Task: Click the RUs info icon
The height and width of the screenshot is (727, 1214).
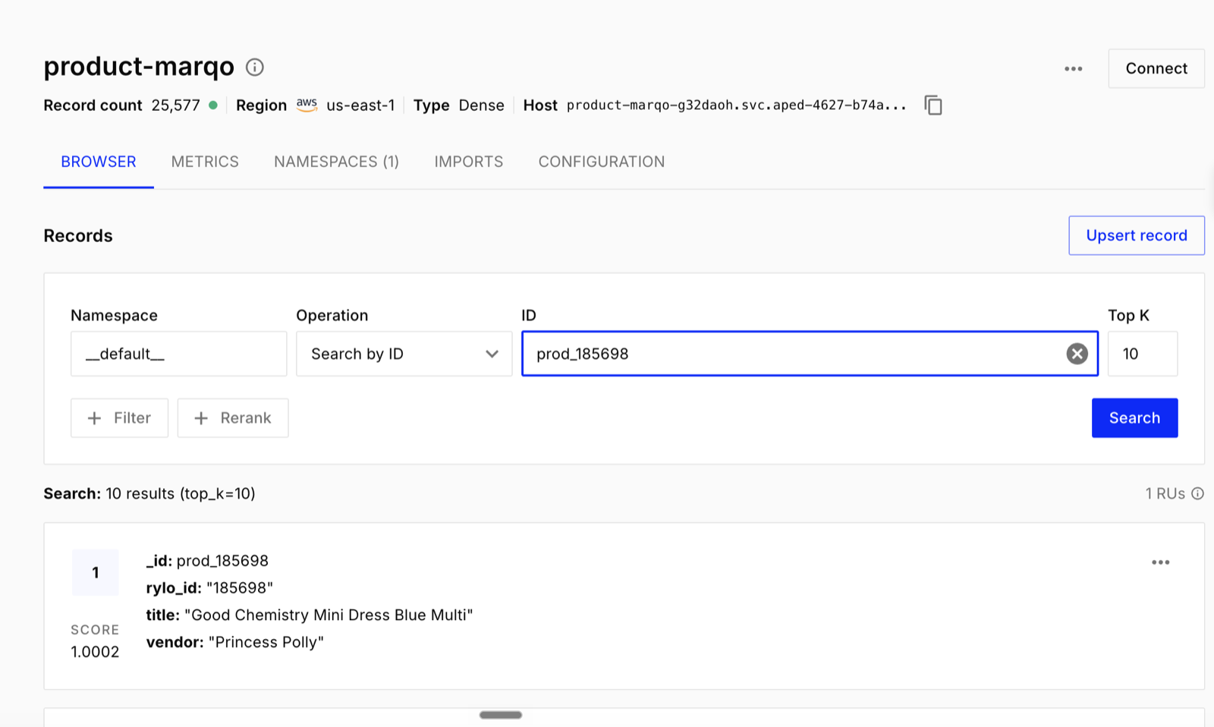Action: (1197, 493)
